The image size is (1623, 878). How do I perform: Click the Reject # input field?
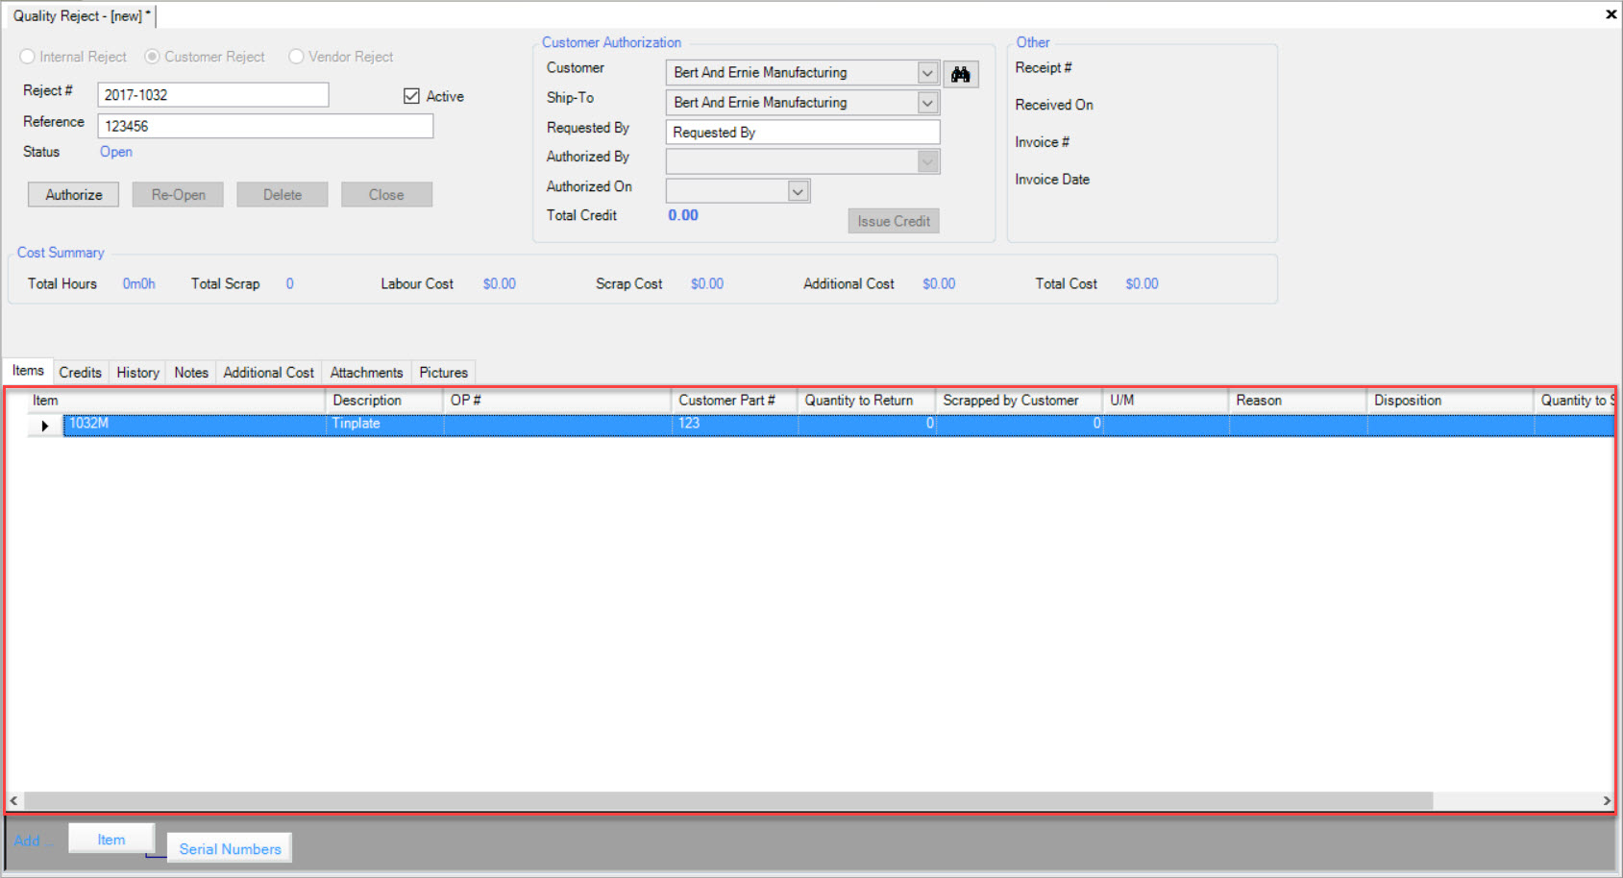212,95
